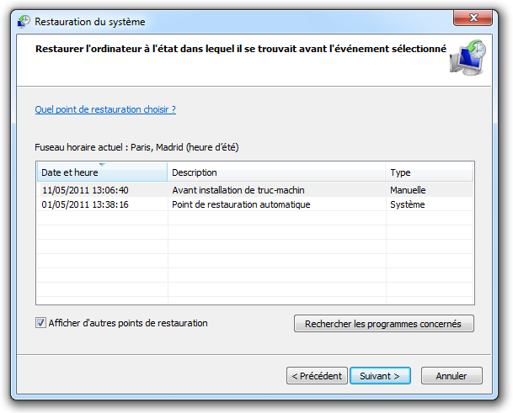Click Rechercher les programmes concernés button
The height and width of the screenshot is (413, 513).
coord(384,324)
